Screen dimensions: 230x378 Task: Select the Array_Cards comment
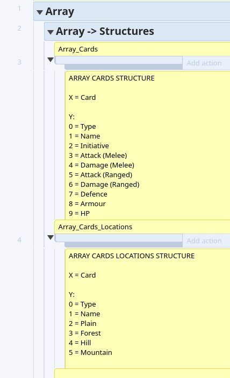pos(142,49)
